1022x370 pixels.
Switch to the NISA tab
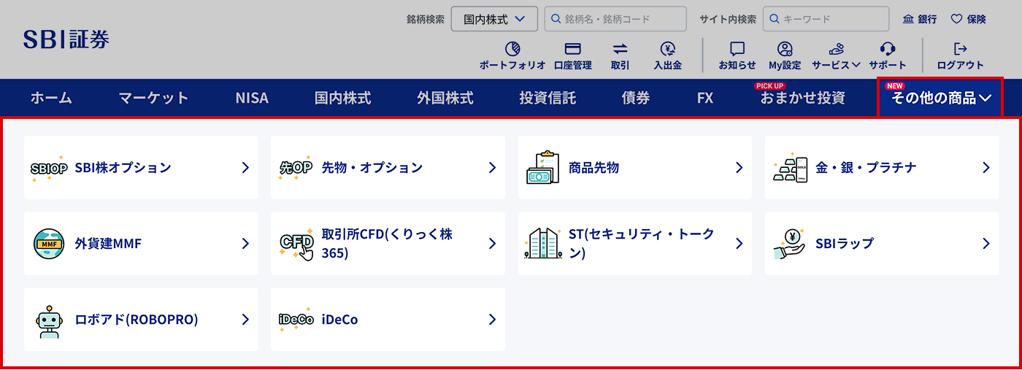(x=252, y=98)
